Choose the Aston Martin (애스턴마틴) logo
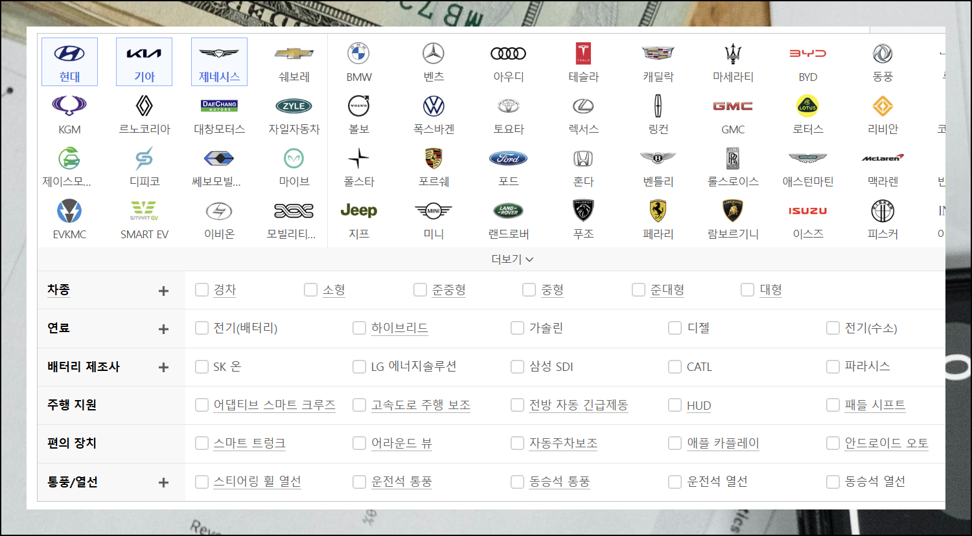 tap(808, 158)
